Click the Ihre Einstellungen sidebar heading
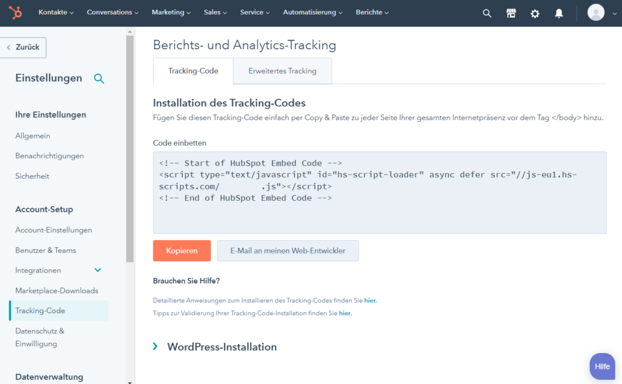Viewport: 622px width, 384px height. click(x=51, y=115)
